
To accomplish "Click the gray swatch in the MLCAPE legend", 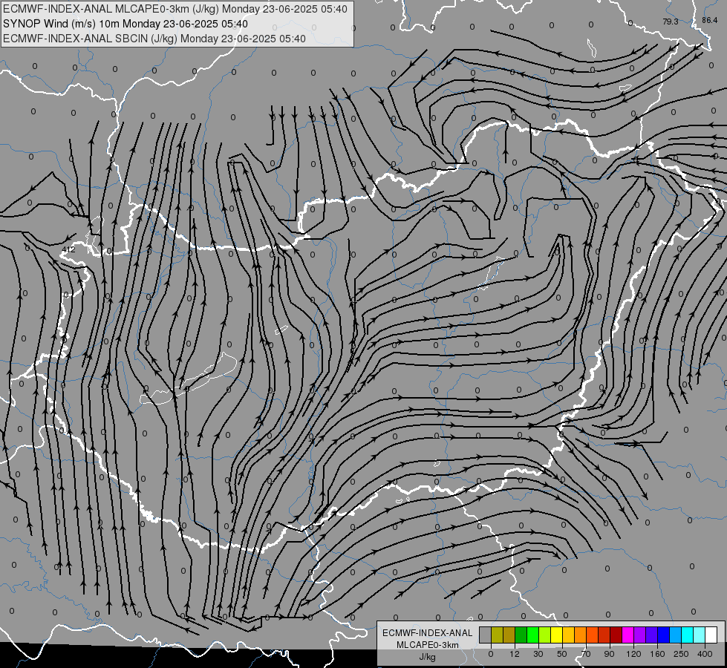I will 486,635.
